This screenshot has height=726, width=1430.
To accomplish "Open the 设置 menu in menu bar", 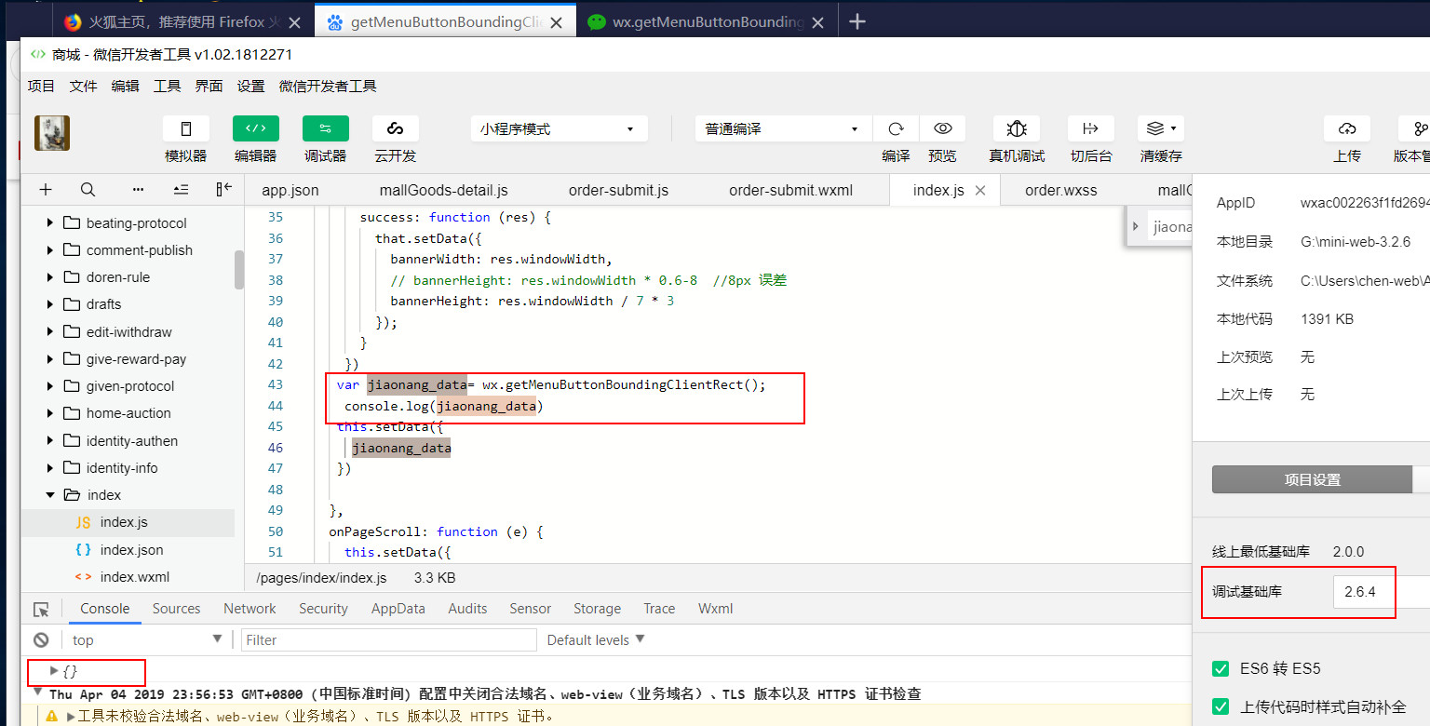I will coord(250,87).
